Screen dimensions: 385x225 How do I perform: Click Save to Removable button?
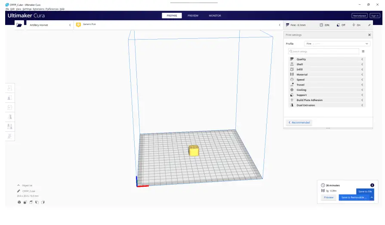(x=354, y=197)
